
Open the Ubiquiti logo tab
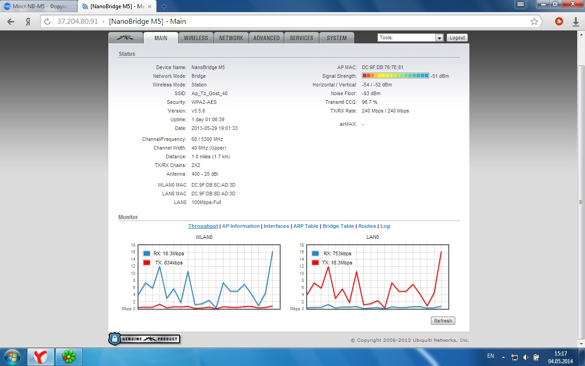pyautogui.click(x=125, y=38)
